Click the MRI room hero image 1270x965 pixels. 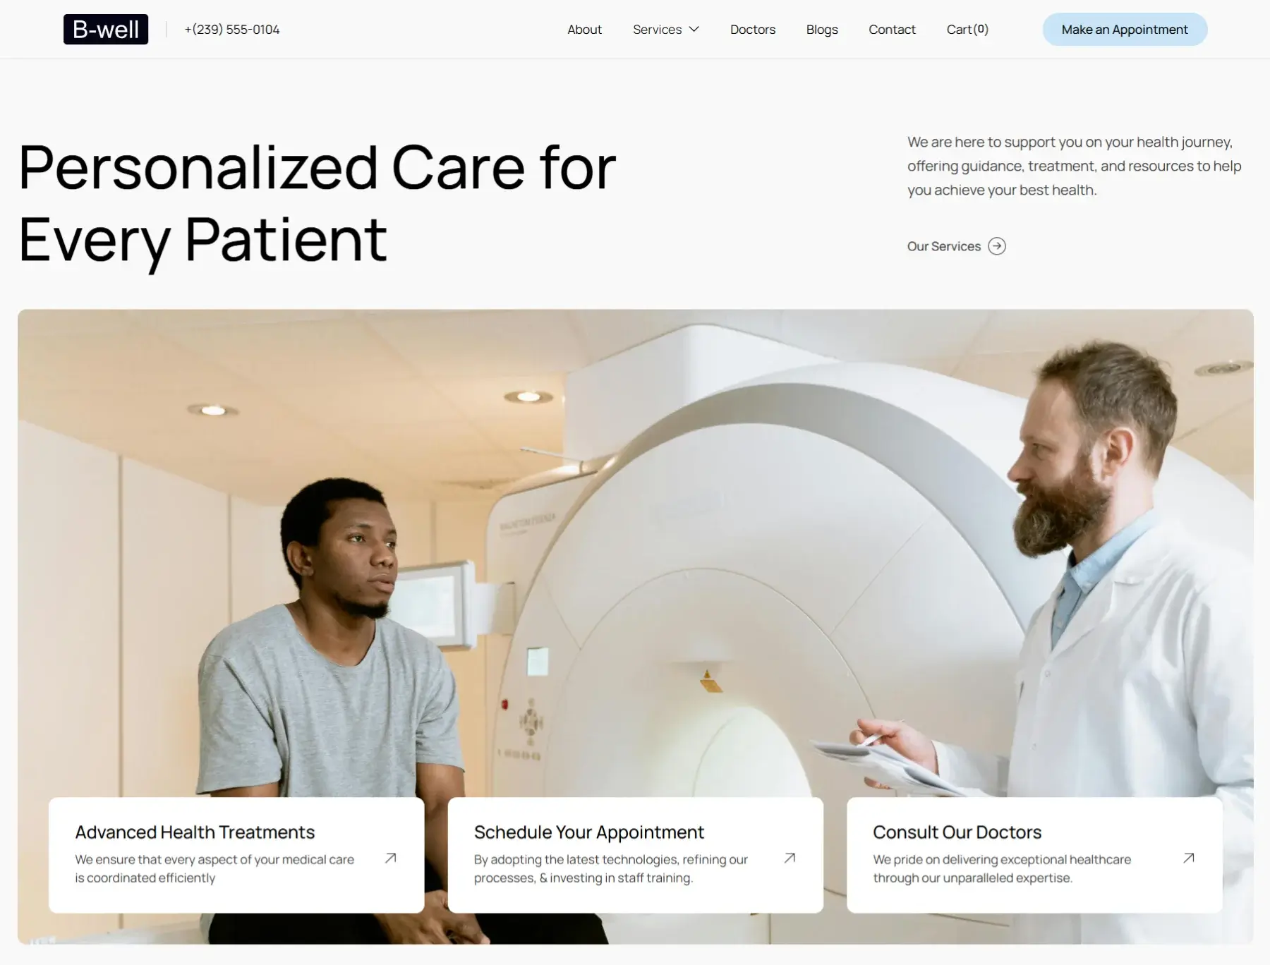click(635, 550)
